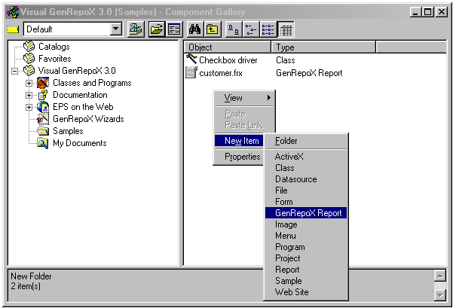Select GenRepoX Wizards in the tree
The image size is (453, 308).
pyautogui.click(x=87, y=119)
